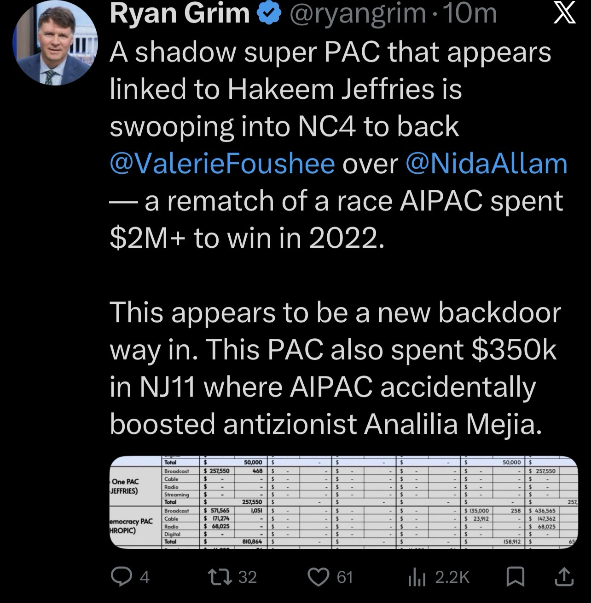Click the reply speech bubble icon
Image resolution: width=591 pixels, height=603 pixels.
click(121, 576)
